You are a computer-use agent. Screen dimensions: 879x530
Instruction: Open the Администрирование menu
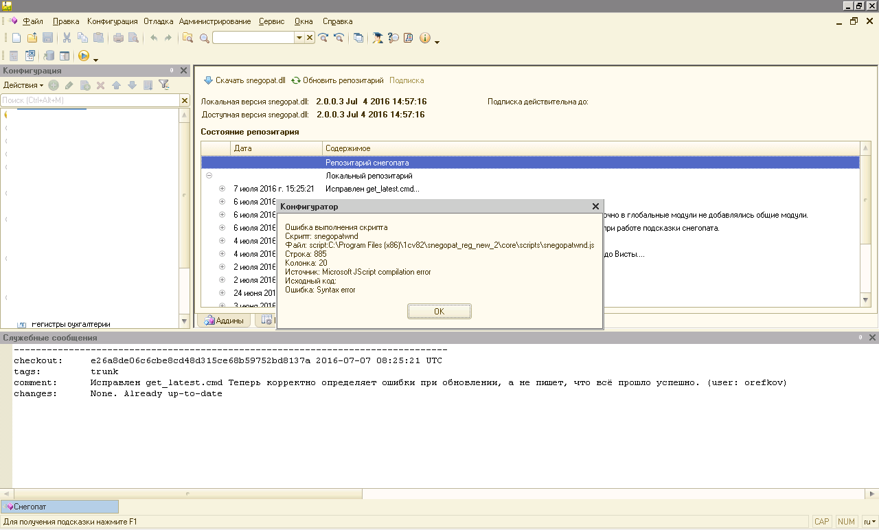point(215,21)
